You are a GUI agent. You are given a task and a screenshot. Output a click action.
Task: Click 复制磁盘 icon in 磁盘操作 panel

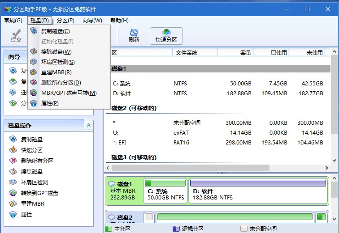coord(13,139)
